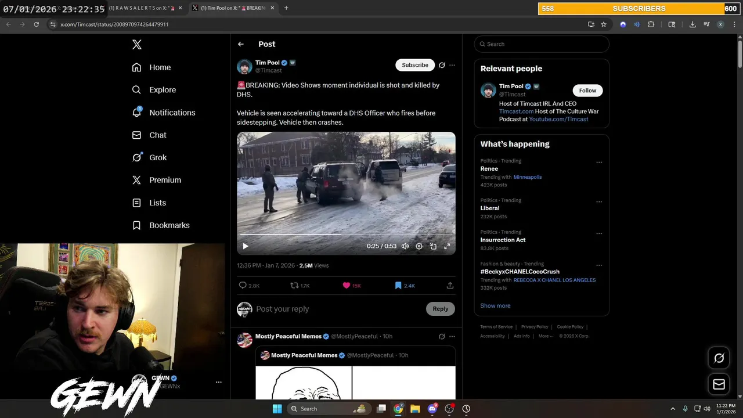The height and width of the screenshot is (418, 743).
Task: Open browser extensions puzzle icon
Action: tap(651, 24)
